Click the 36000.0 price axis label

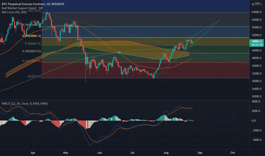[256, 66]
